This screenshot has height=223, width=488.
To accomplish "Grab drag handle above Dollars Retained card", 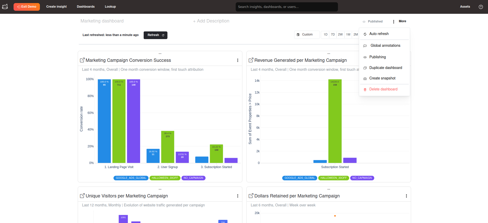I will (329, 189).
